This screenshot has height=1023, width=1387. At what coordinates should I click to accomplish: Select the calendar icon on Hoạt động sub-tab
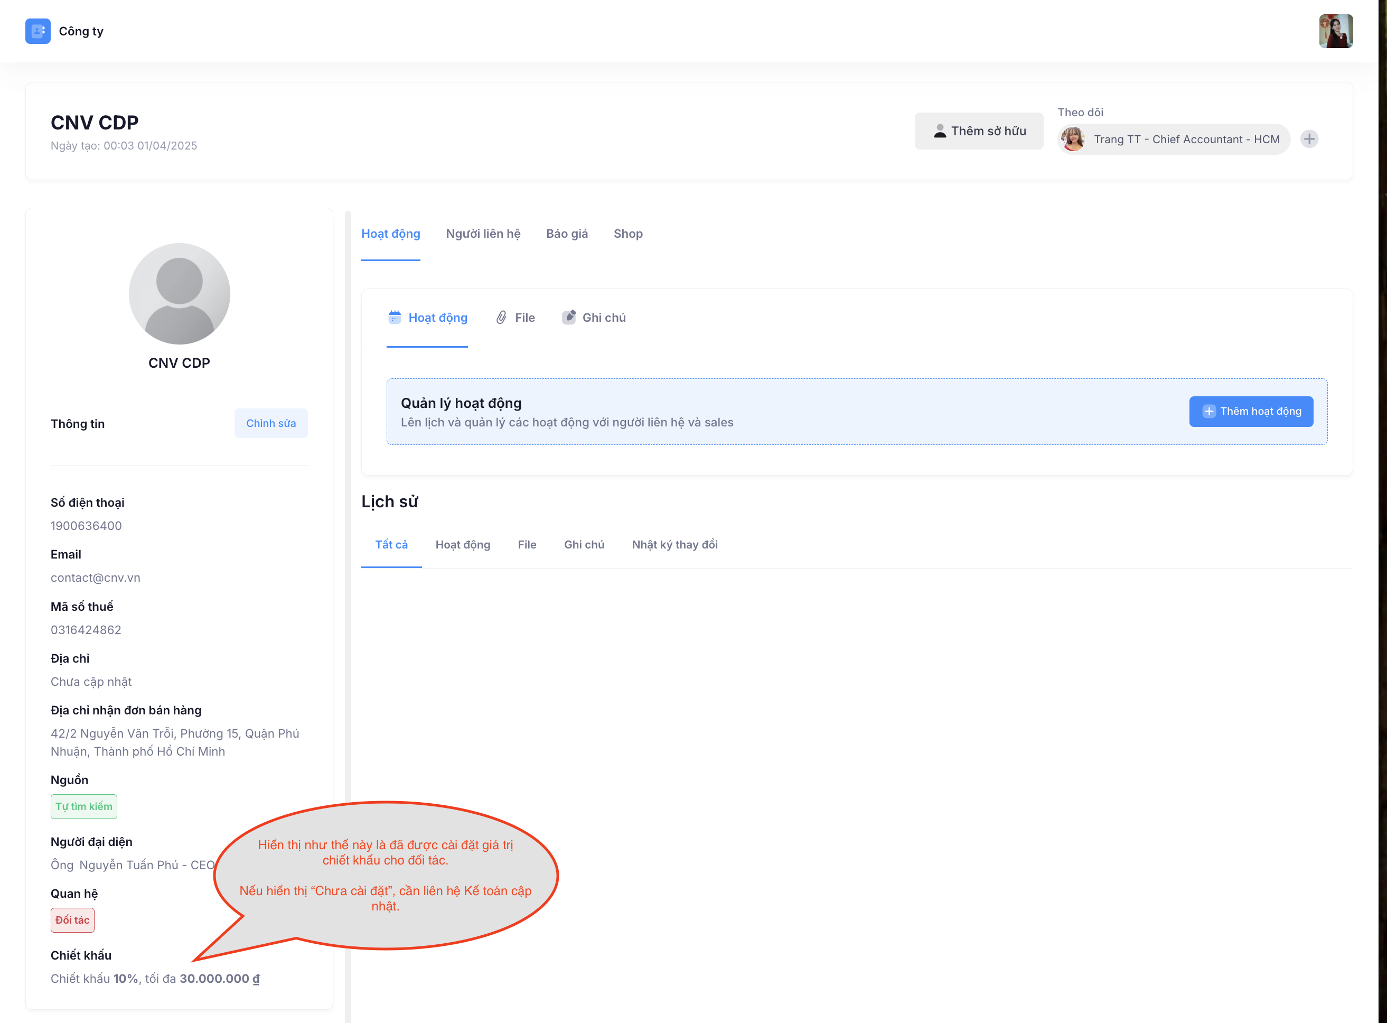click(x=396, y=317)
